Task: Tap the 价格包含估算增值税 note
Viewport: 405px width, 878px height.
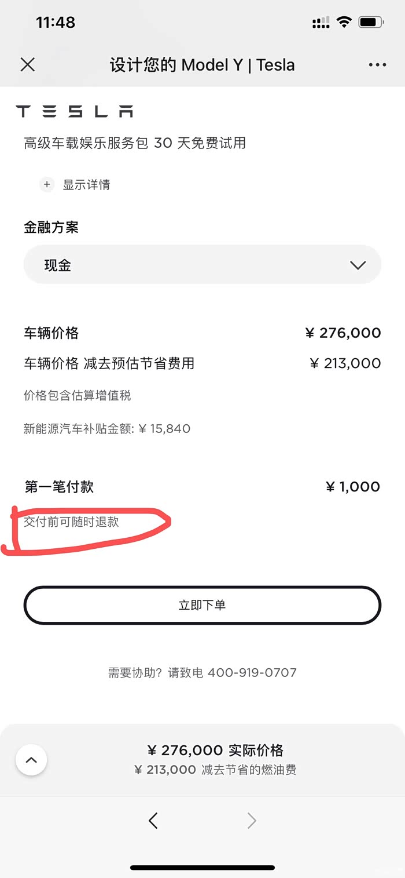Action: (78, 396)
